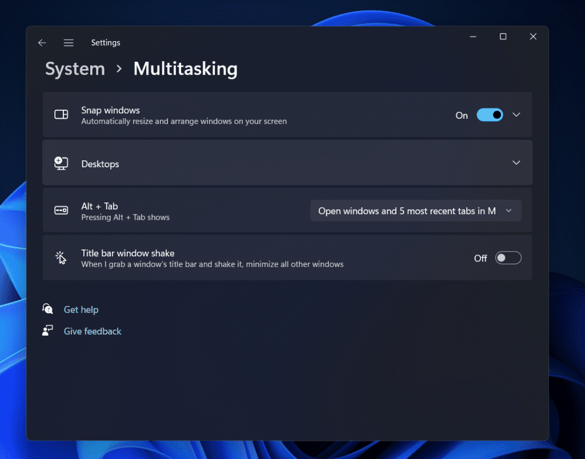The image size is (585, 459).
Task: Expand the Snap windows settings
Action: point(516,115)
